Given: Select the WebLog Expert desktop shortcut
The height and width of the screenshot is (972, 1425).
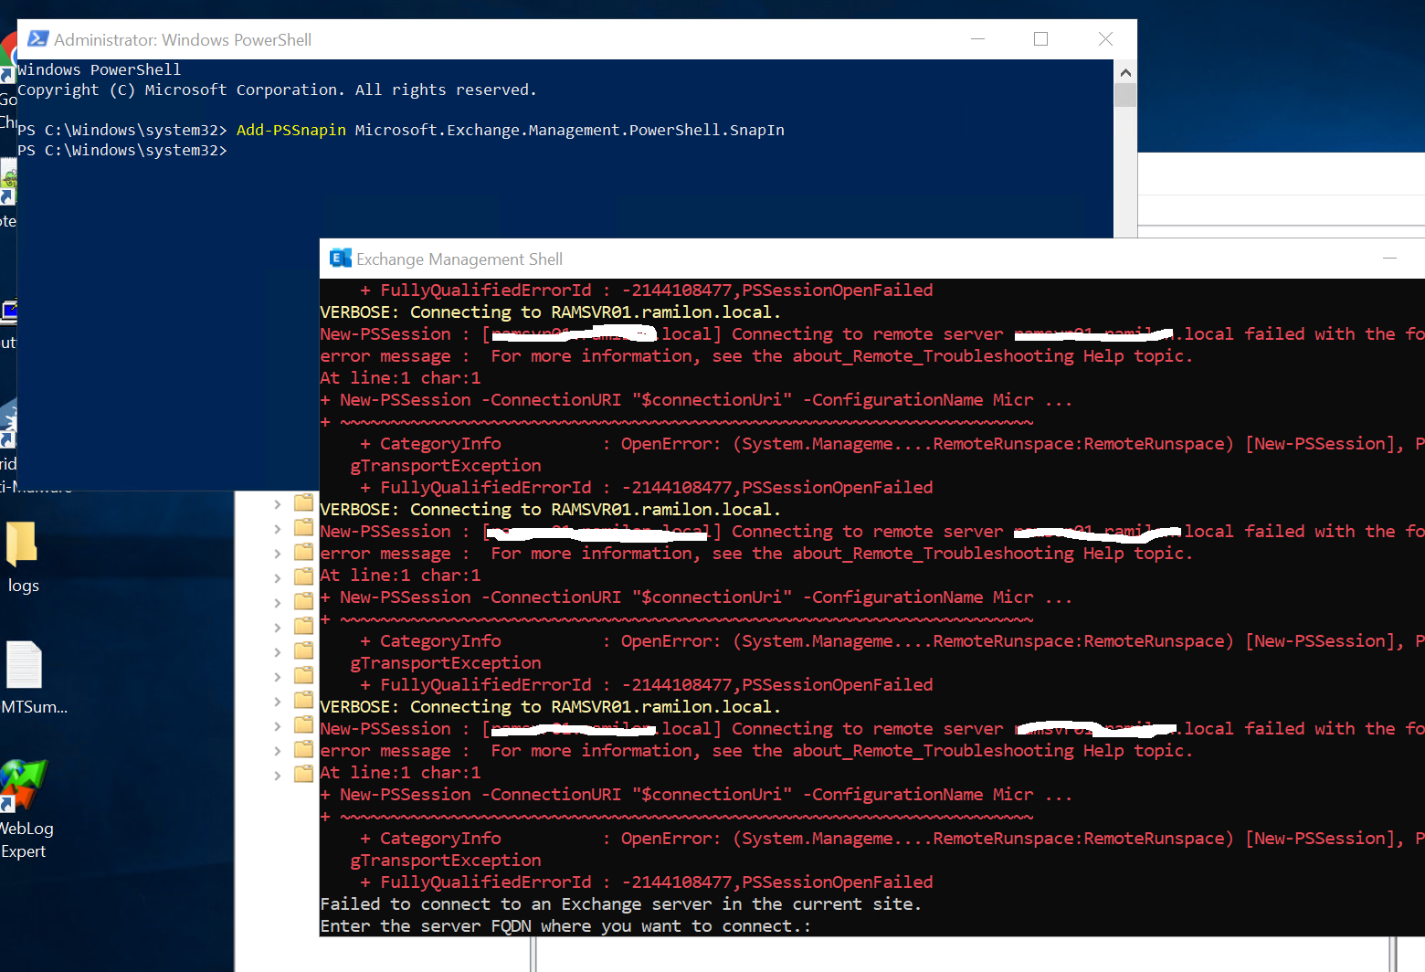Looking at the screenshot, I should pyautogui.click(x=25, y=809).
